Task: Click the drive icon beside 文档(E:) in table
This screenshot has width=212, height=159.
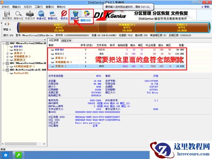Action: click(x=53, y=66)
